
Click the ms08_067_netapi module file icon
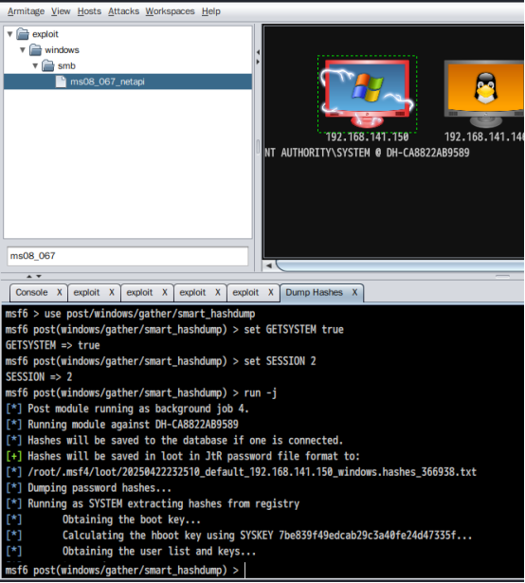pos(61,82)
